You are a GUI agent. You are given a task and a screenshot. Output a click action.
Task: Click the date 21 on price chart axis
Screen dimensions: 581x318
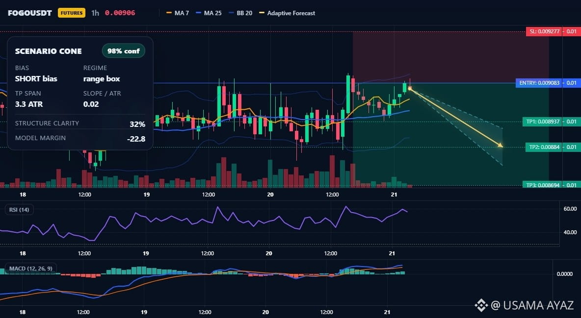[x=394, y=195]
